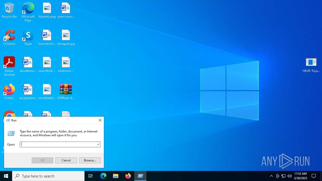The image size is (322, 181).
Task: Close the Run dialog window
Action: (100, 120)
